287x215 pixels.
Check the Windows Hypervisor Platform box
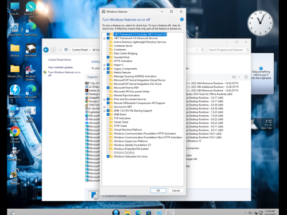(x=108, y=141)
